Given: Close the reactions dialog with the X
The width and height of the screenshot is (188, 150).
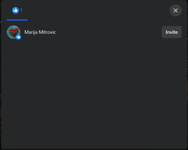Looking at the screenshot, I should click(x=176, y=10).
